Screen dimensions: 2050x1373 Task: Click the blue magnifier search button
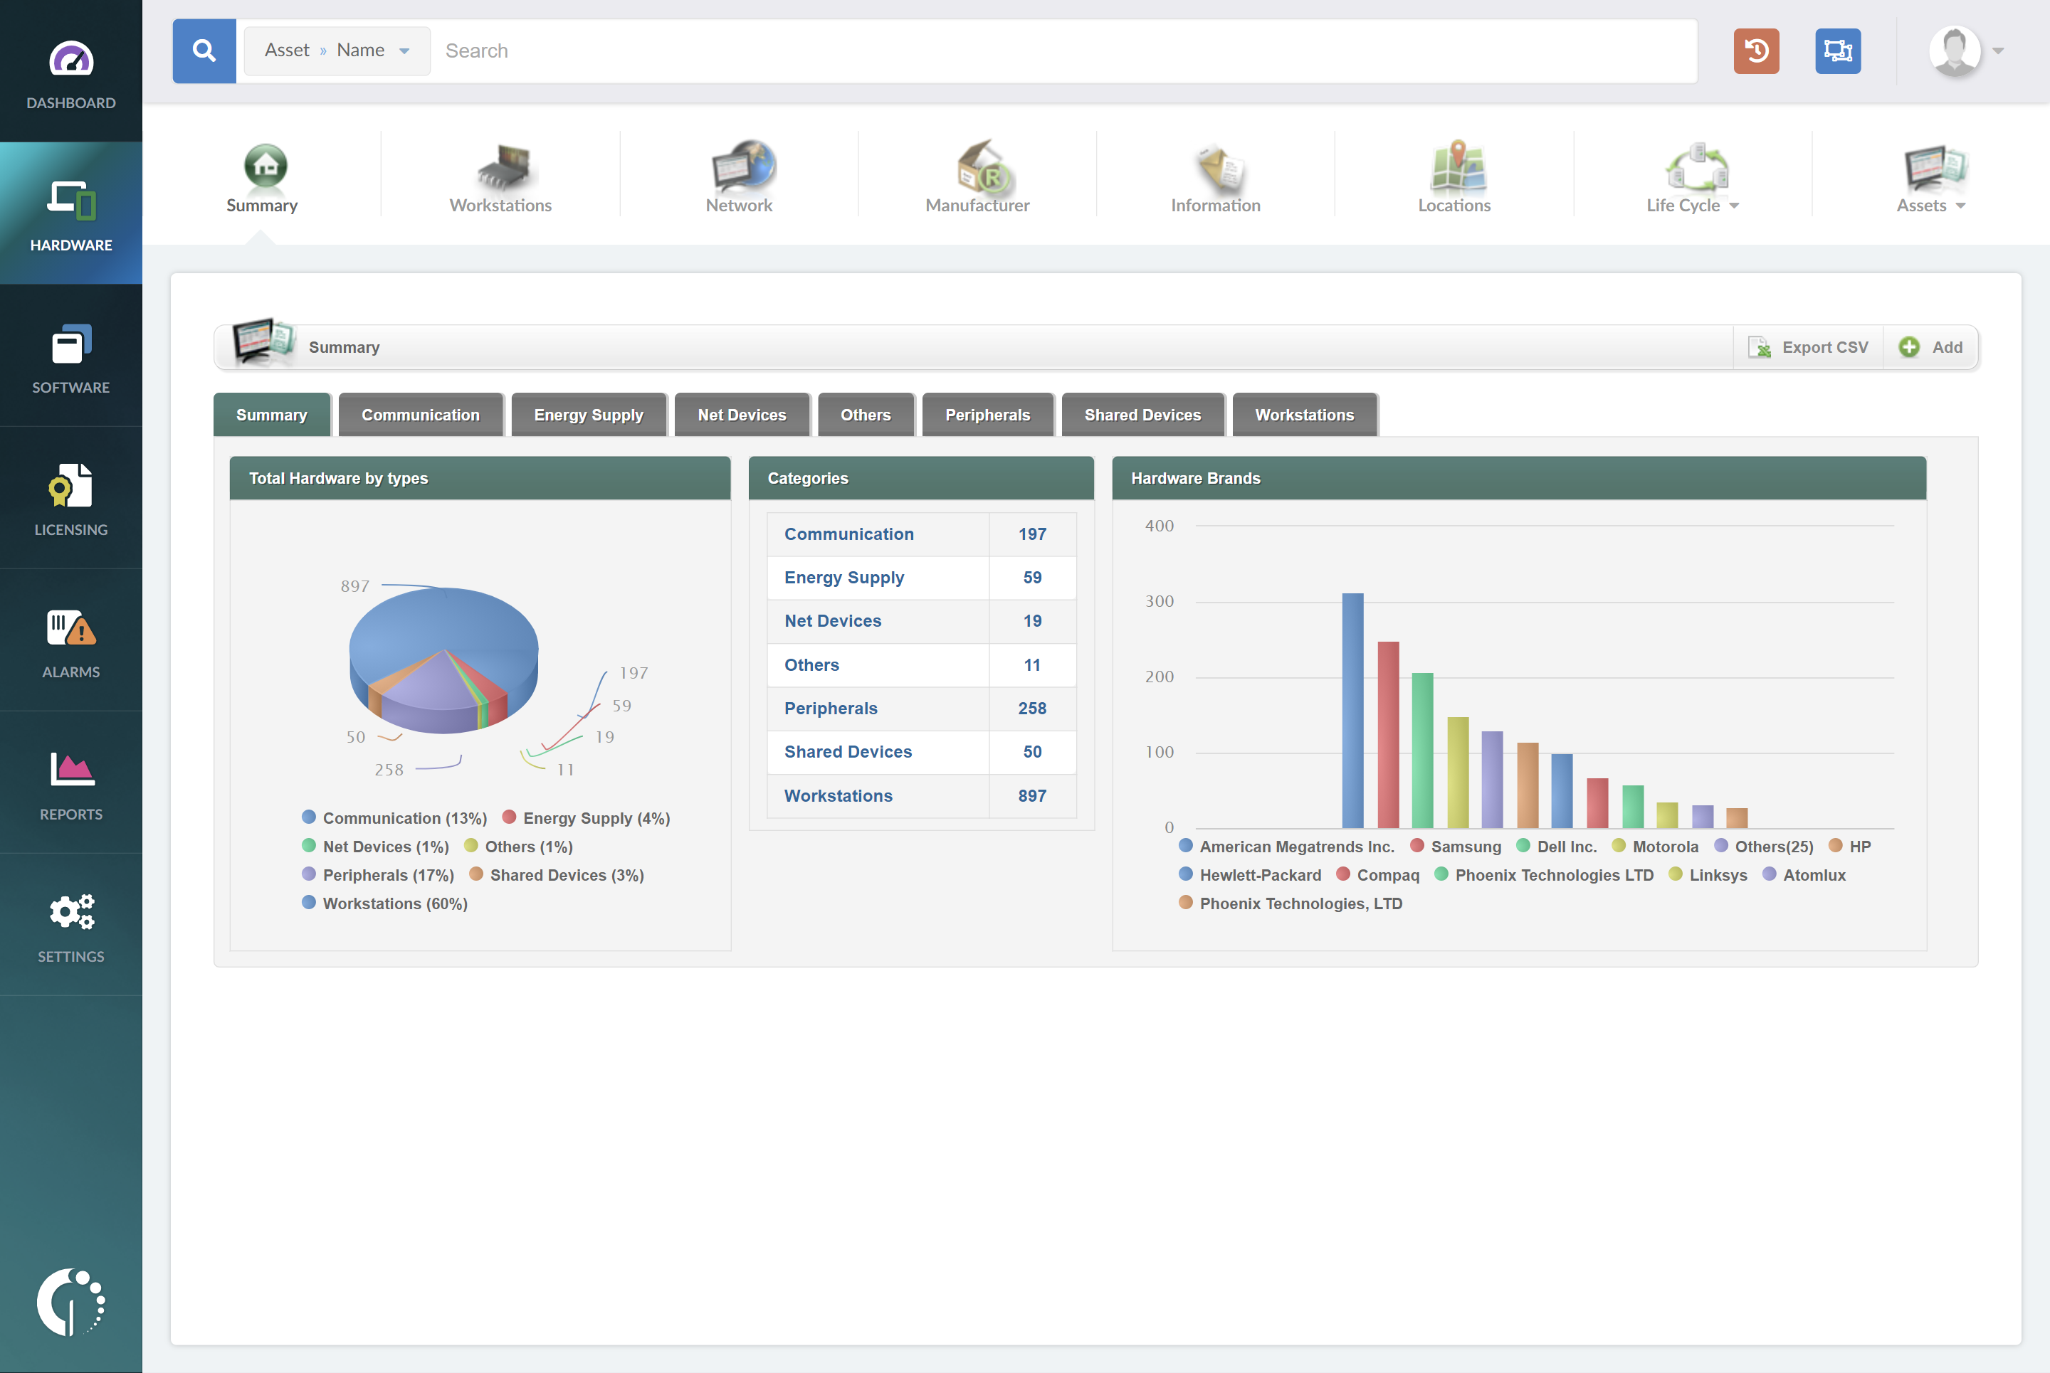click(204, 51)
